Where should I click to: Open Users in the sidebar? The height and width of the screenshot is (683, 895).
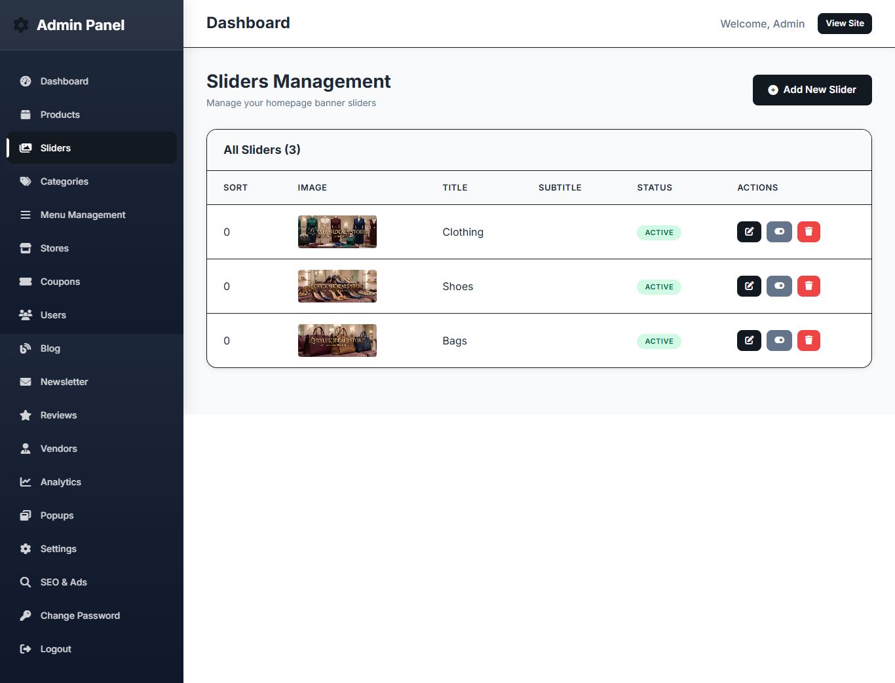[92, 315]
